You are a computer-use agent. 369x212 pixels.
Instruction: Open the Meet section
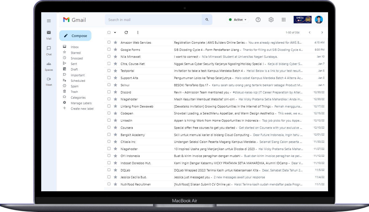49,82
